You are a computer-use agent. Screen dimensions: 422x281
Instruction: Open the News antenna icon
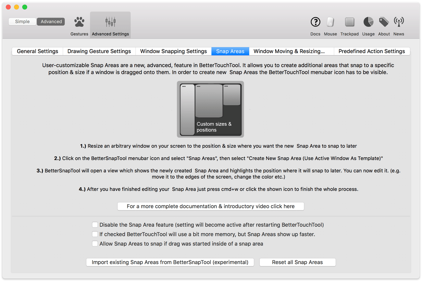pos(399,22)
